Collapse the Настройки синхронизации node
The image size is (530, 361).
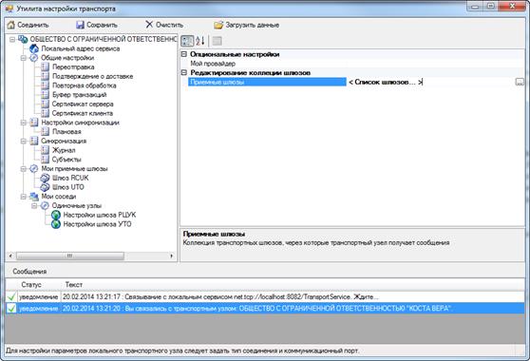(24, 123)
